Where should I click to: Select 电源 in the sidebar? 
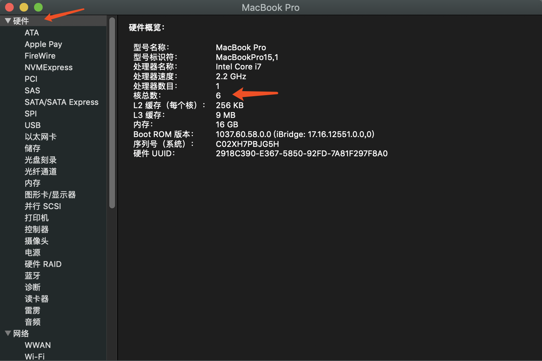[x=33, y=252]
